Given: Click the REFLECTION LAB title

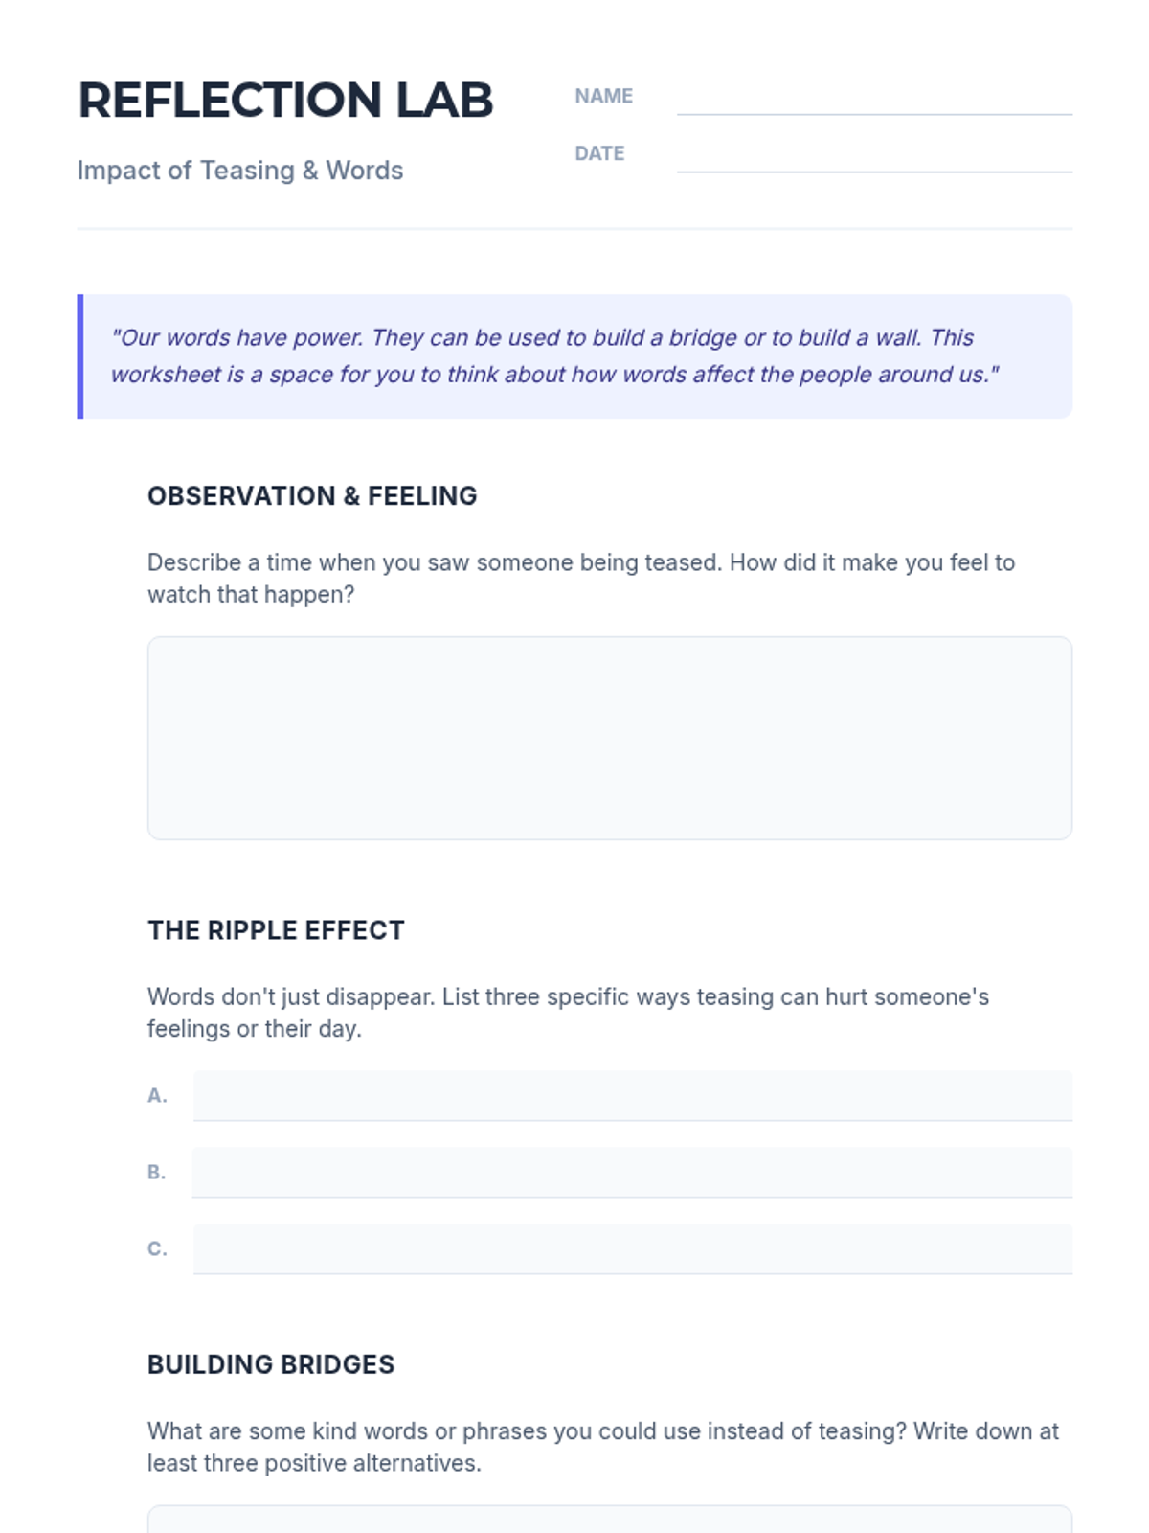Looking at the screenshot, I should (285, 100).
